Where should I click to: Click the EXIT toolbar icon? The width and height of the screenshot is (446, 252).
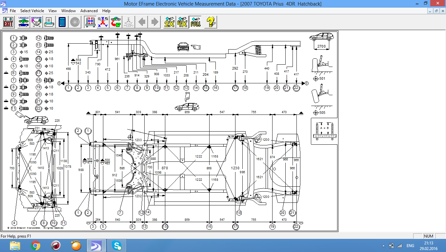(8, 22)
